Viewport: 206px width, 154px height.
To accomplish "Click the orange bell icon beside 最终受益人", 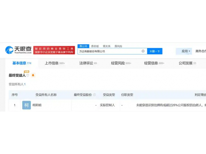I will point(33,75).
